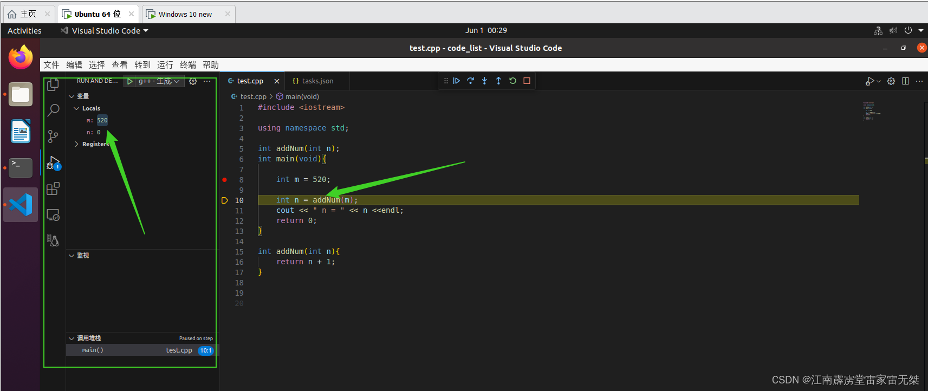Open the 文件 menu

pos(51,65)
